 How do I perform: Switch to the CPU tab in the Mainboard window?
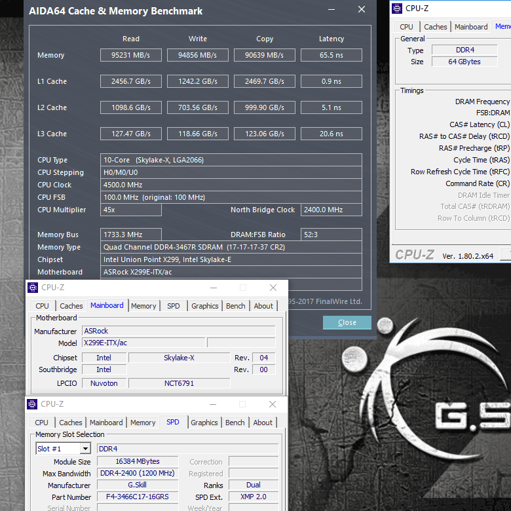click(42, 306)
